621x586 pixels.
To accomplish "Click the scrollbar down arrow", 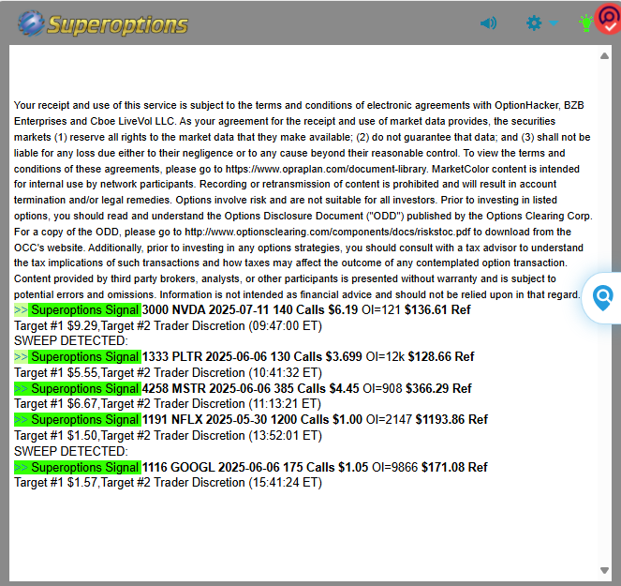I will click(x=604, y=571).
